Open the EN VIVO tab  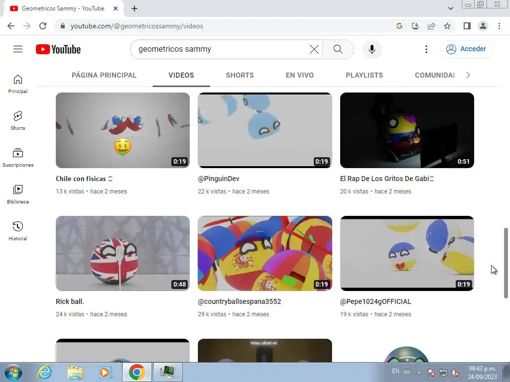point(299,76)
